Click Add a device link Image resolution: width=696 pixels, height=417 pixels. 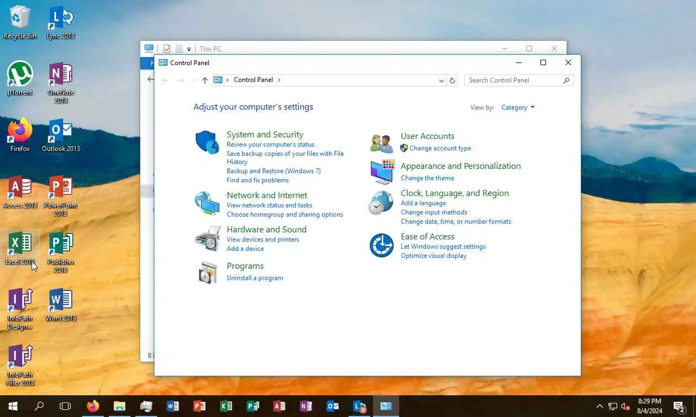pyautogui.click(x=245, y=249)
